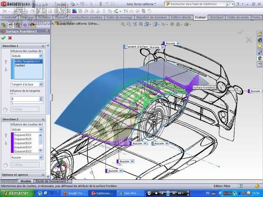Image resolution: width=263 pixels, height=197 pixels.
Task: Click the Edit Appearance sphere icon
Action: point(172,24)
